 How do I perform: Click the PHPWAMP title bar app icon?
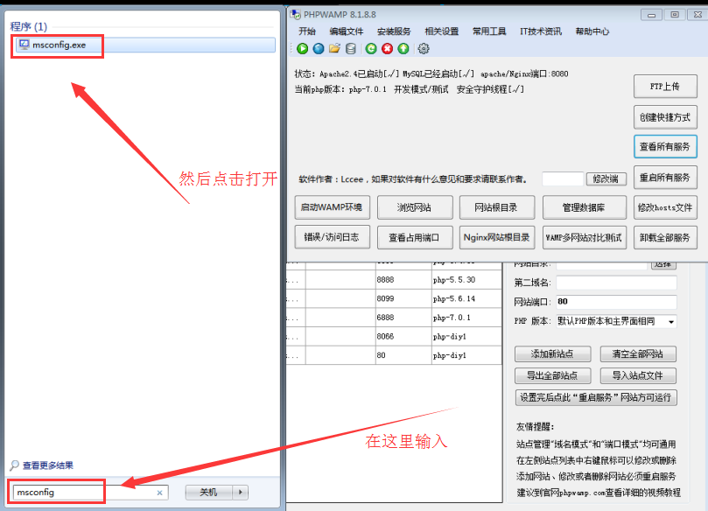295,15
